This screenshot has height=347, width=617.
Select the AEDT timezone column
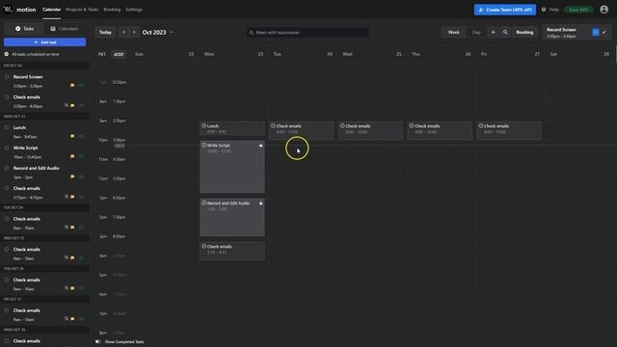tap(119, 54)
